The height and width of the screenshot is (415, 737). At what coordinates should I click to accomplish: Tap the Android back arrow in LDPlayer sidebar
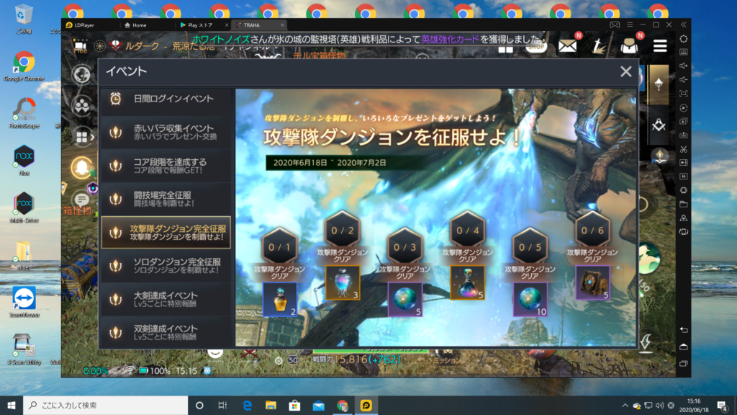684,330
